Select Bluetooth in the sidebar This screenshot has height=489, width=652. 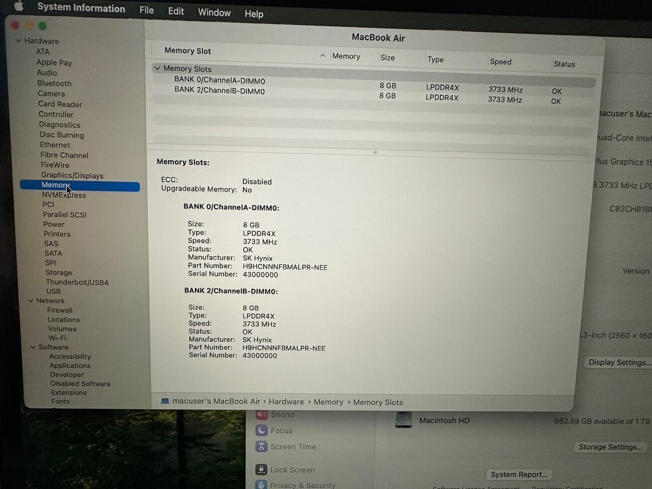(x=54, y=83)
